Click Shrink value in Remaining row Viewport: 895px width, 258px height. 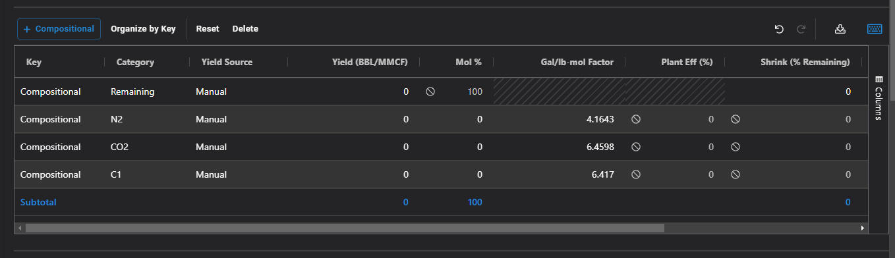(x=848, y=92)
